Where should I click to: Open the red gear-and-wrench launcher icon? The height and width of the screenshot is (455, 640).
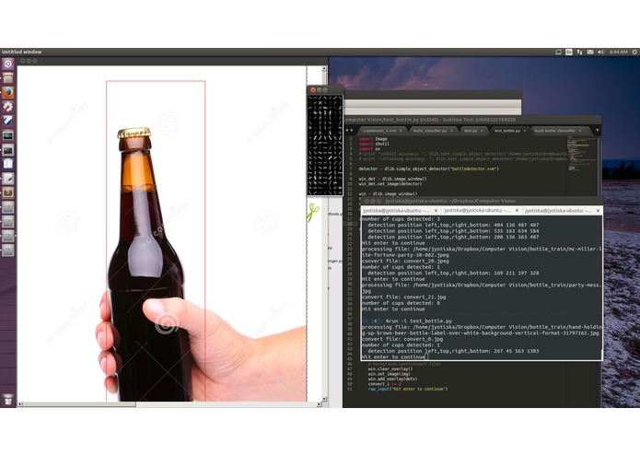pos(7,107)
